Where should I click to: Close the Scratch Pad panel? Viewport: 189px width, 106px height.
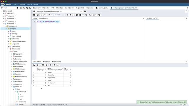[157, 18]
